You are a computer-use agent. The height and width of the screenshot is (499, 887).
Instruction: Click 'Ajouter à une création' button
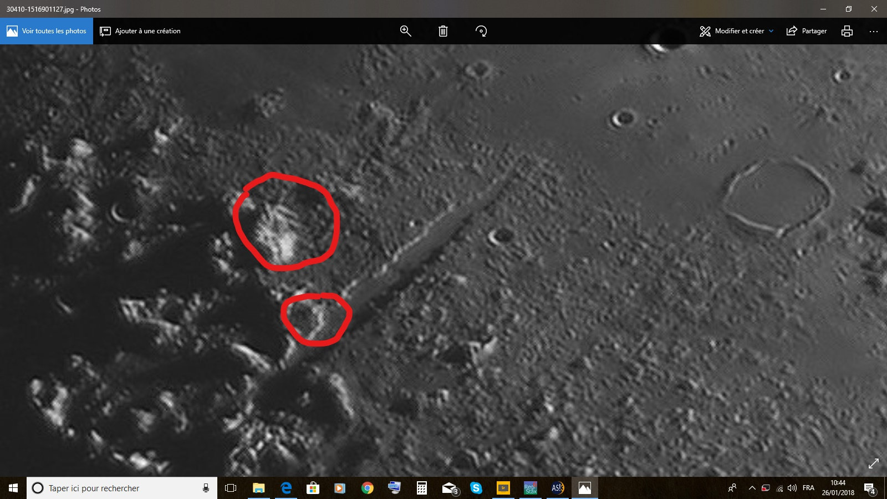(140, 31)
